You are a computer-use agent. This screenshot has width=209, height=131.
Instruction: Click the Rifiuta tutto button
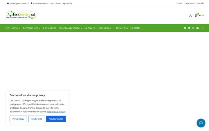coord(37,119)
